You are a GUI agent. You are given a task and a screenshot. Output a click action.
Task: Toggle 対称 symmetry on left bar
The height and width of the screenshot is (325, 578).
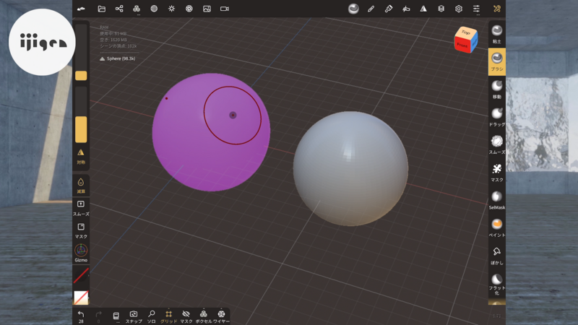pos(81,157)
